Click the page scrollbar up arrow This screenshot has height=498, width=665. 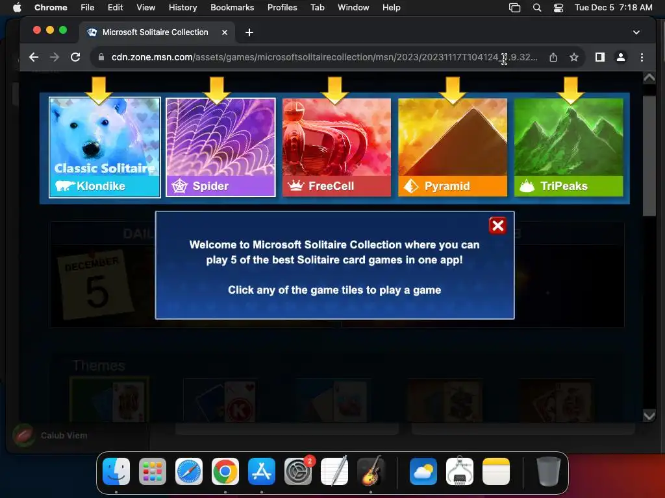(x=649, y=78)
